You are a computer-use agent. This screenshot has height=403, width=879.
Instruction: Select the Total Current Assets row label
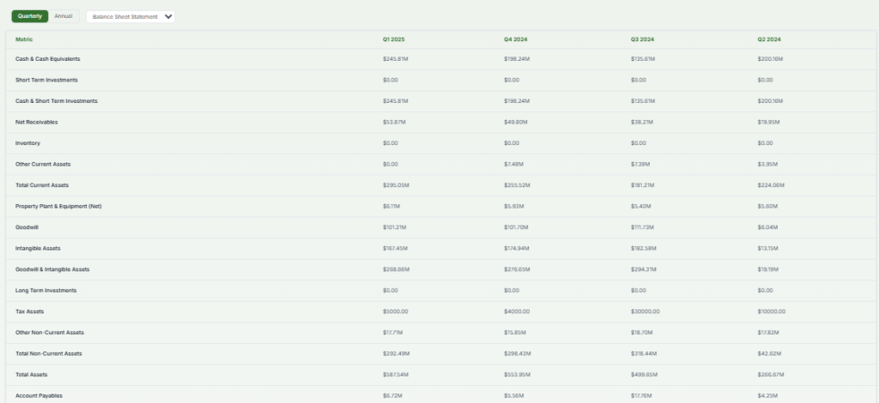42,185
